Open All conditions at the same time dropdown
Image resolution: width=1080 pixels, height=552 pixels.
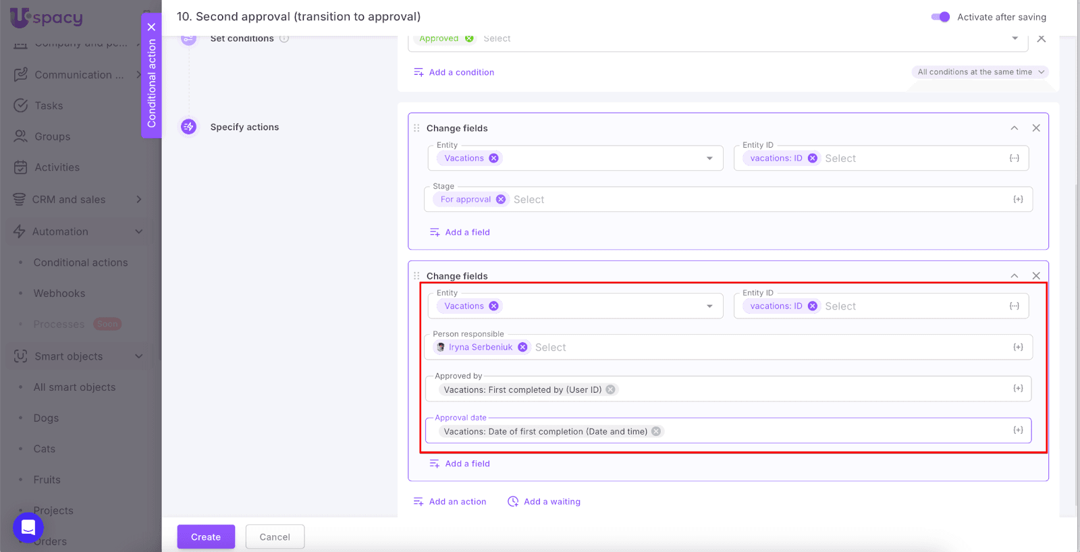[x=980, y=72]
